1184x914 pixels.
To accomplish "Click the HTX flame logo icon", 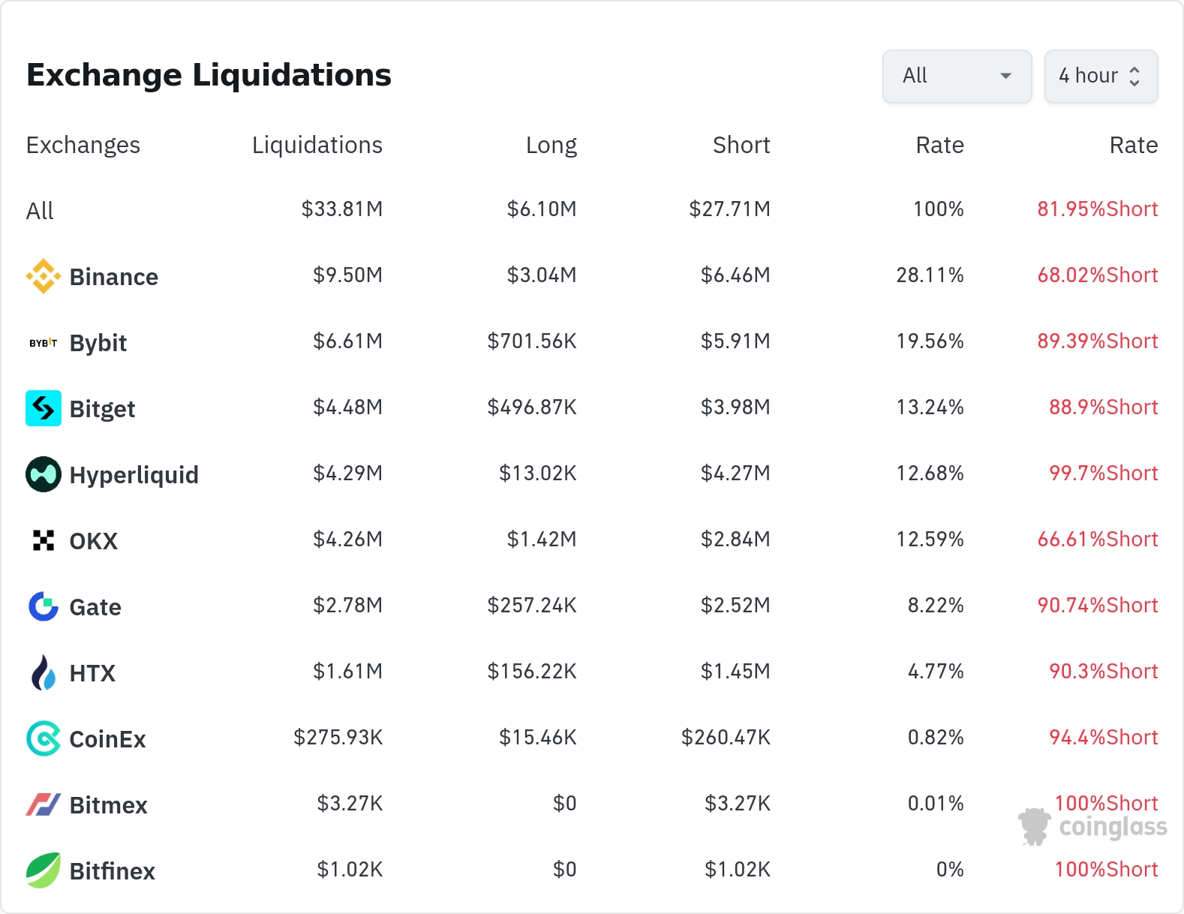I will (x=44, y=672).
